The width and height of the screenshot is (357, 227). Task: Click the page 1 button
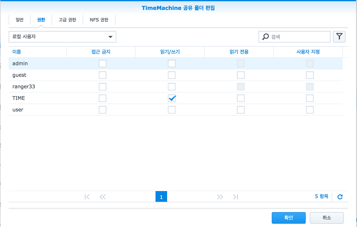coord(161,197)
